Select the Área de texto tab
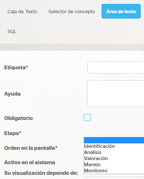Image resolution: width=144 pixels, height=179 pixels. [121, 11]
